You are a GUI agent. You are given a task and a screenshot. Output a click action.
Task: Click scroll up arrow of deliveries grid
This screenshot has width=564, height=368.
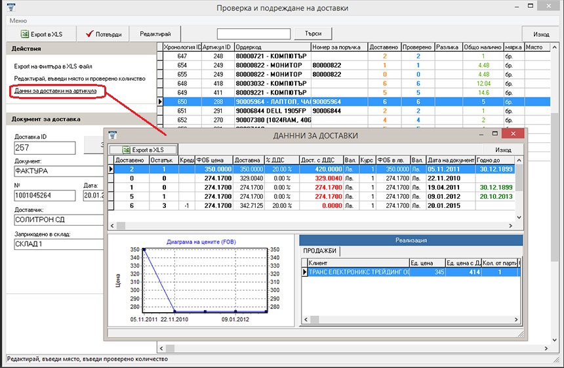519,160
